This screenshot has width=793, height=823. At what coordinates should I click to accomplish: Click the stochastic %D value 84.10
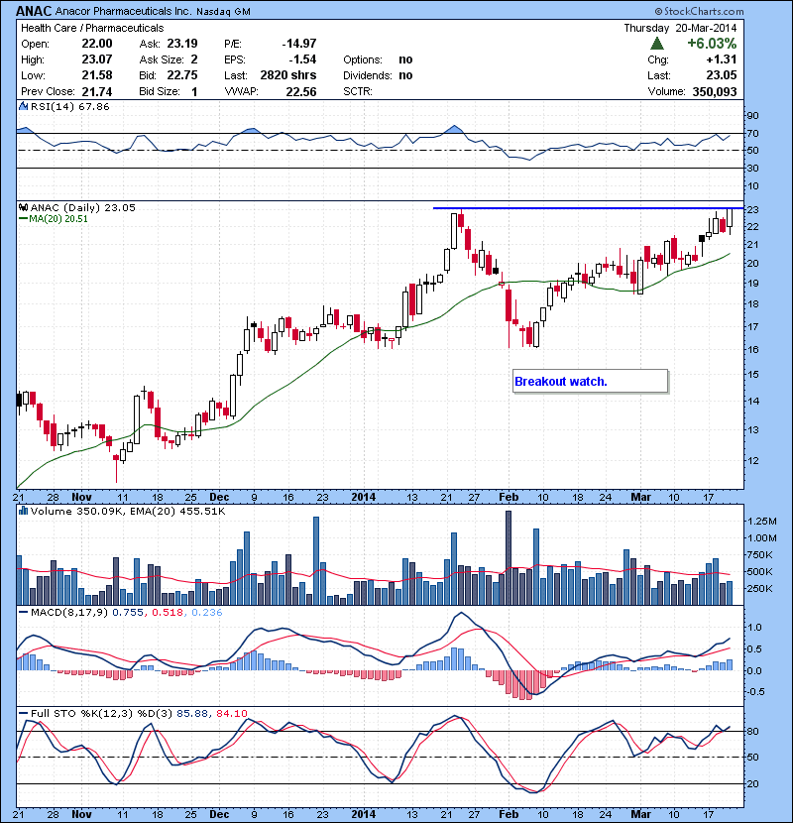click(231, 713)
